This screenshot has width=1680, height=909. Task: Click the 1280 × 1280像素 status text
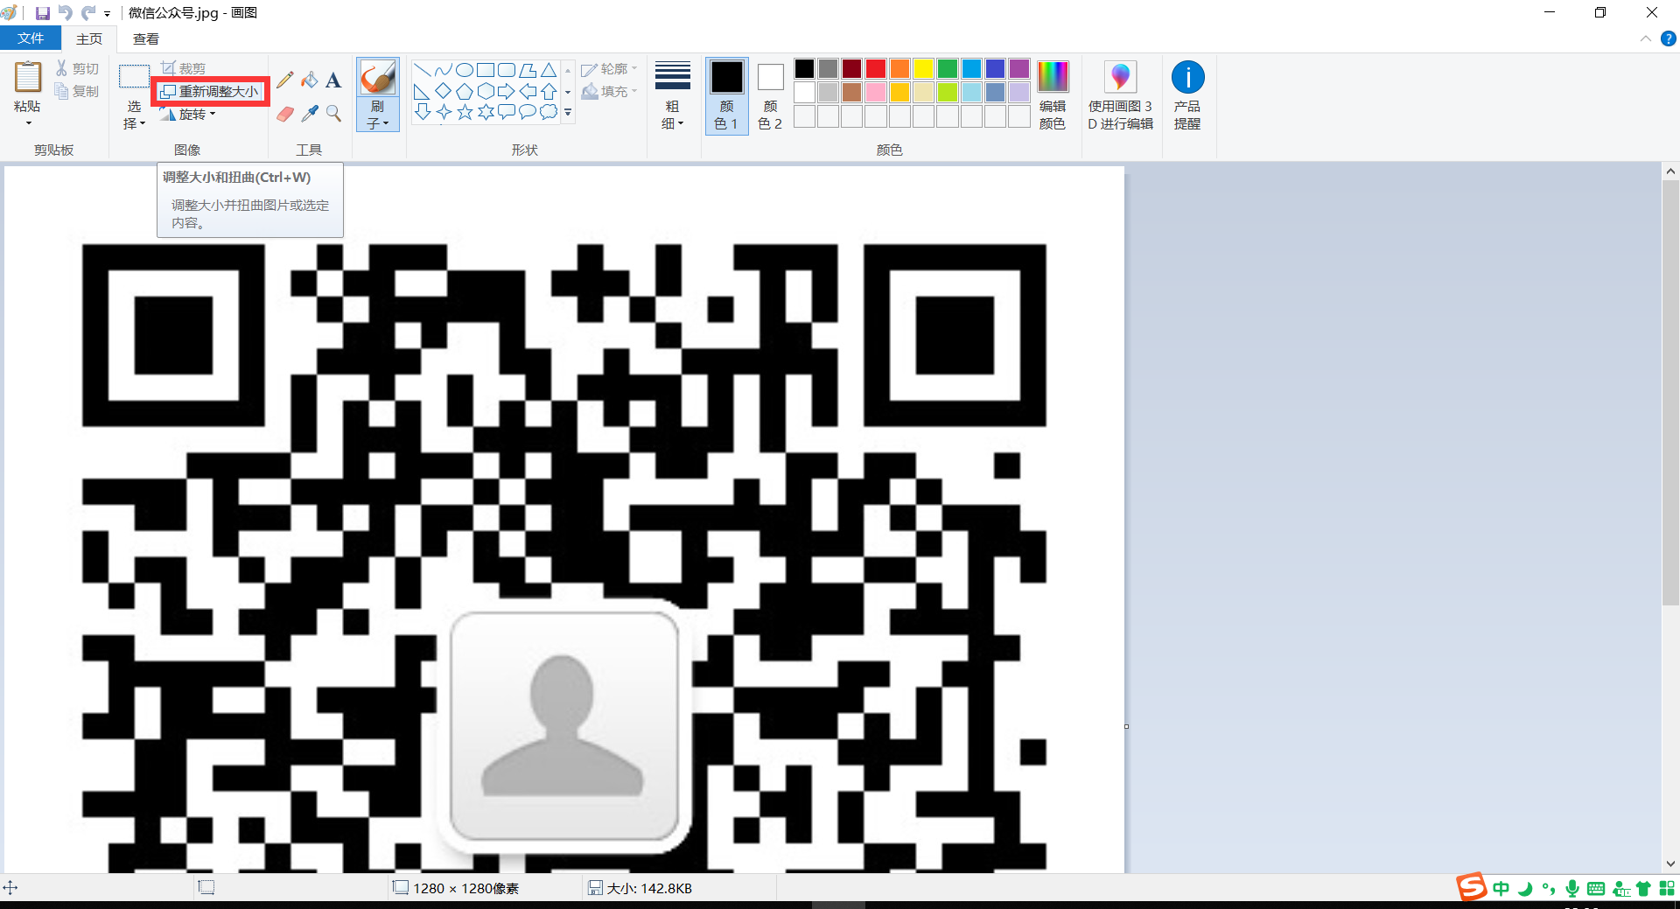point(466,889)
